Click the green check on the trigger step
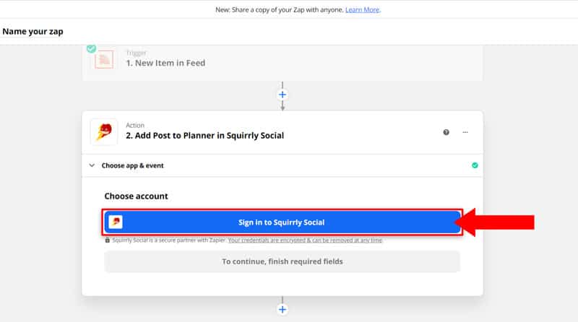Image resolution: width=578 pixels, height=322 pixels. coord(92,48)
